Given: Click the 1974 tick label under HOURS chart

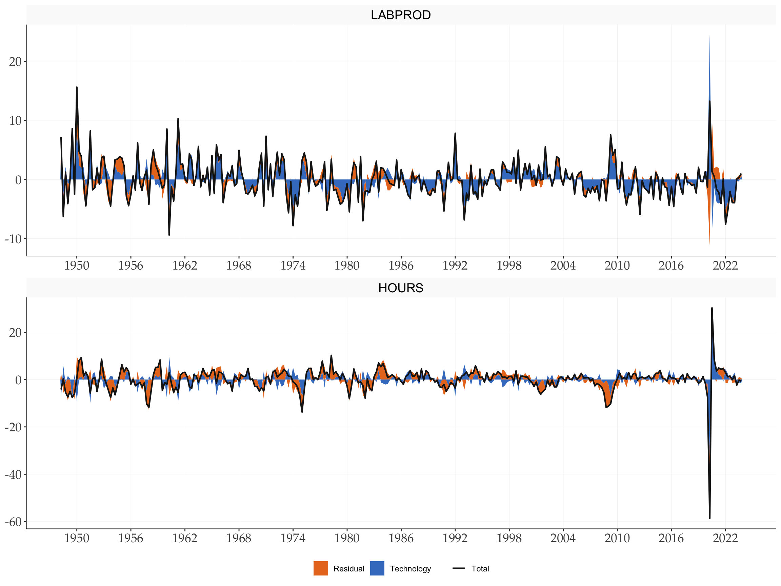Looking at the screenshot, I should point(293,538).
